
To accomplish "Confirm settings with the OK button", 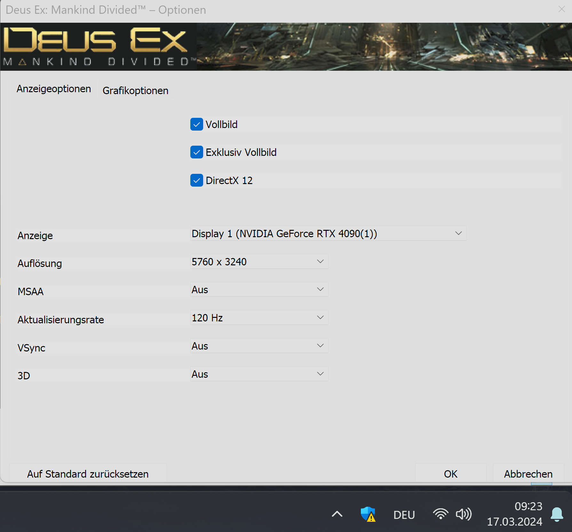I will (x=450, y=473).
